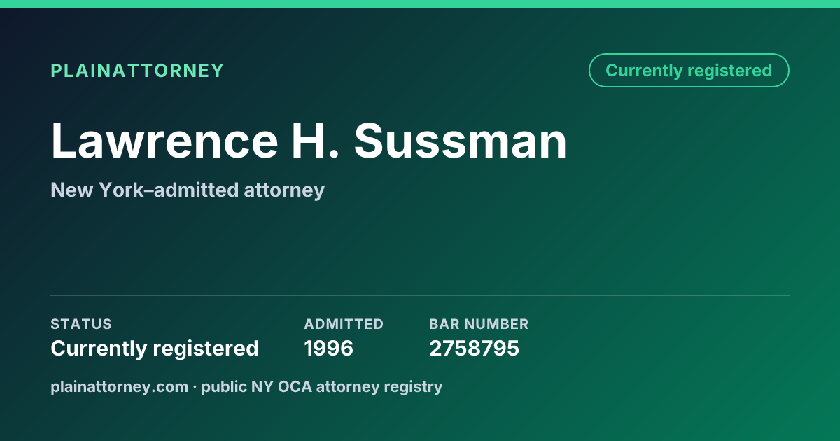Click the bright green accent bar at the top

click(x=420, y=4)
